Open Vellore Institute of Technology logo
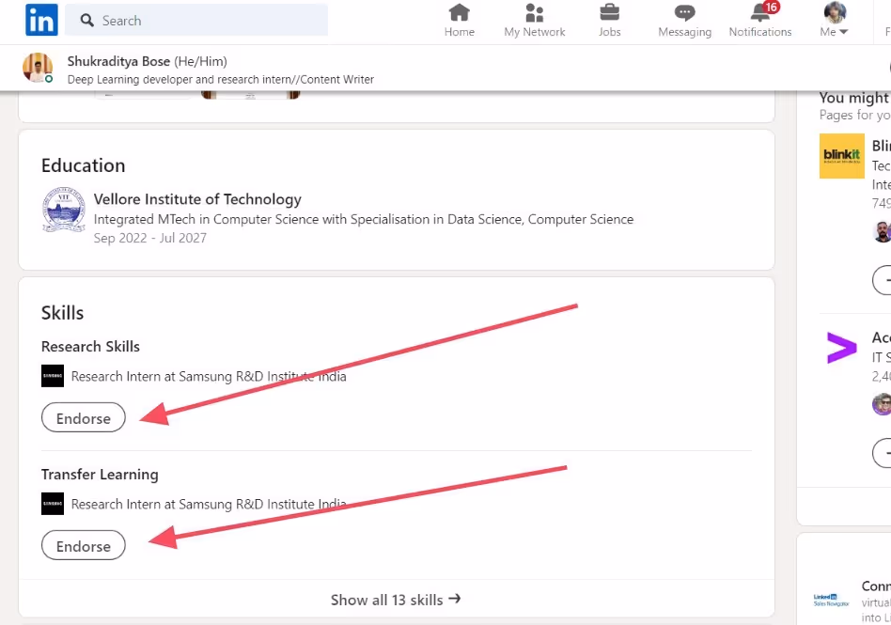 click(x=64, y=210)
